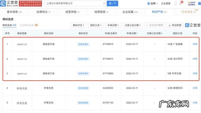201x113 pixels.
Task: Click 伊美生技 trademark name text
Action: (49, 103)
